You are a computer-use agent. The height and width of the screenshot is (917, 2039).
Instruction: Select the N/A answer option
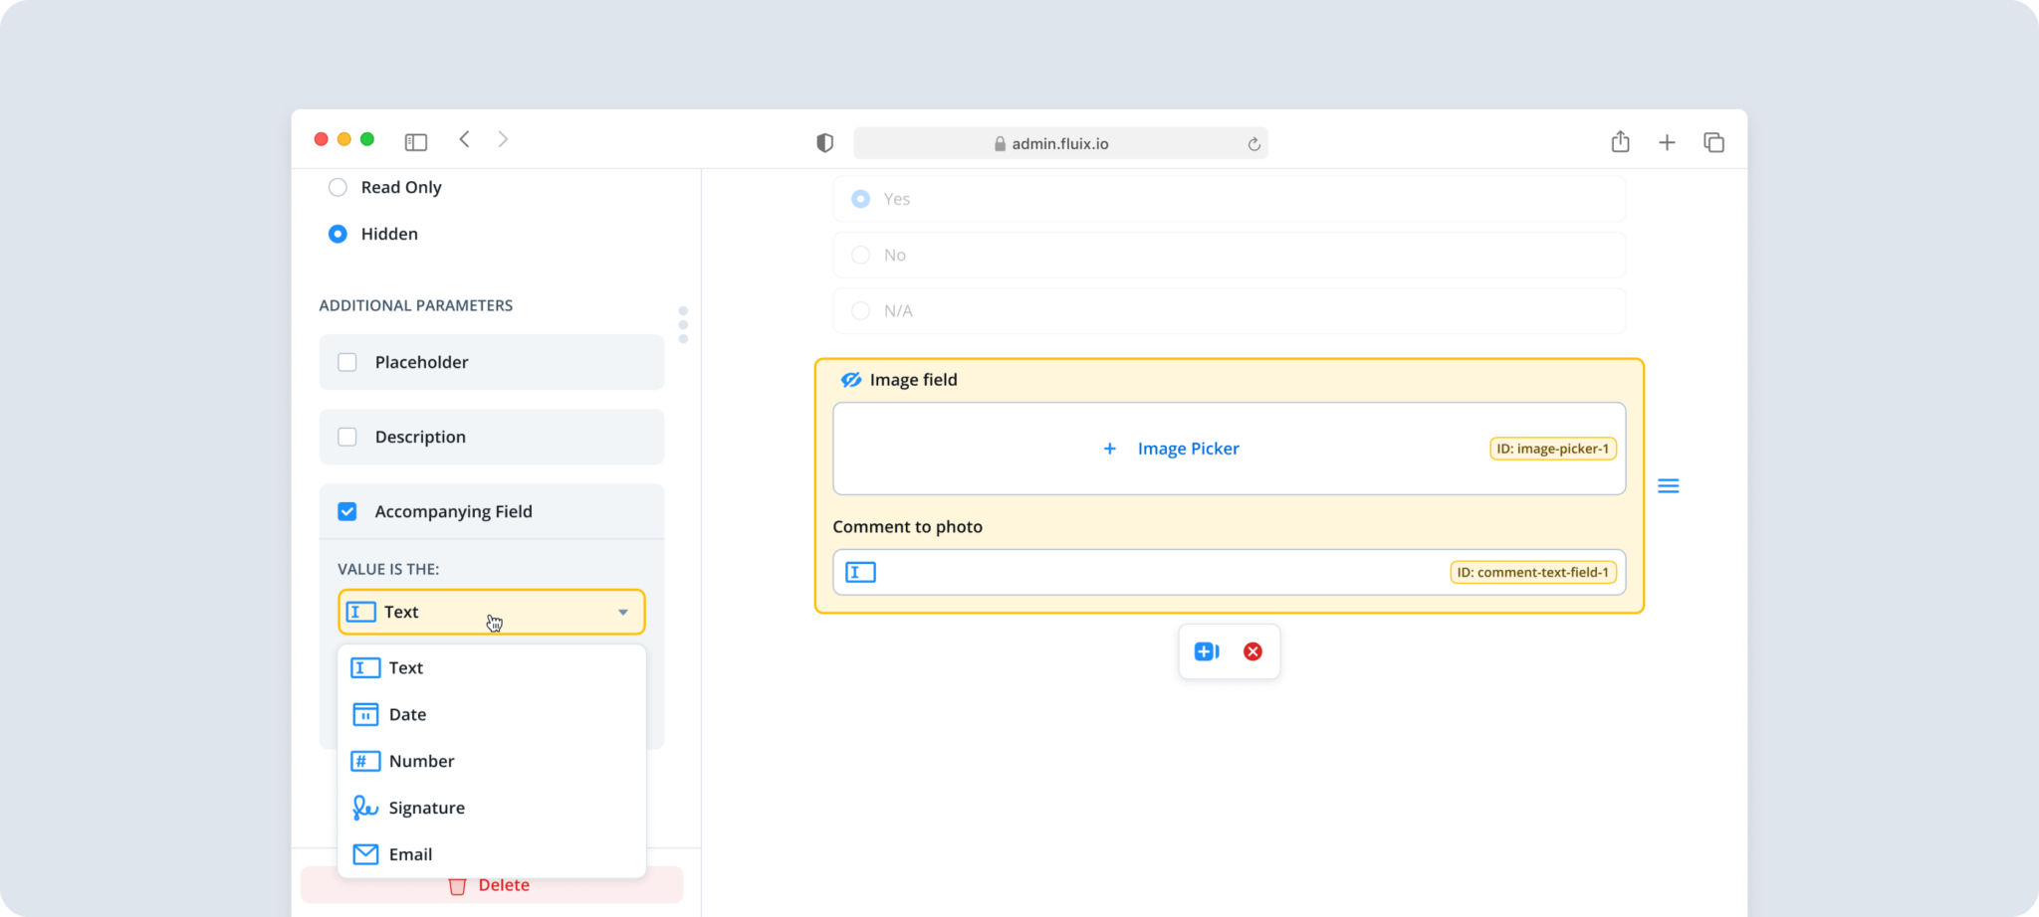point(859,310)
